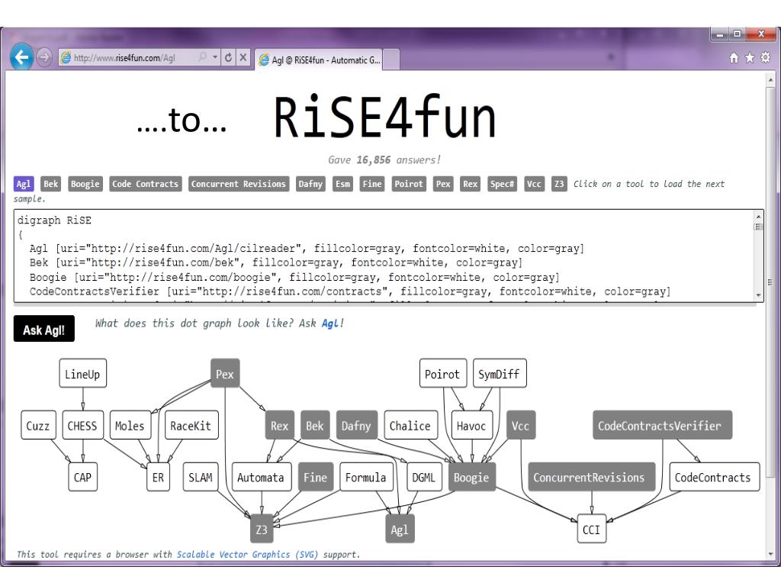Viewport: 781px width, 586px height.
Task: Open the browser Tools gear icon
Action: 766,58
